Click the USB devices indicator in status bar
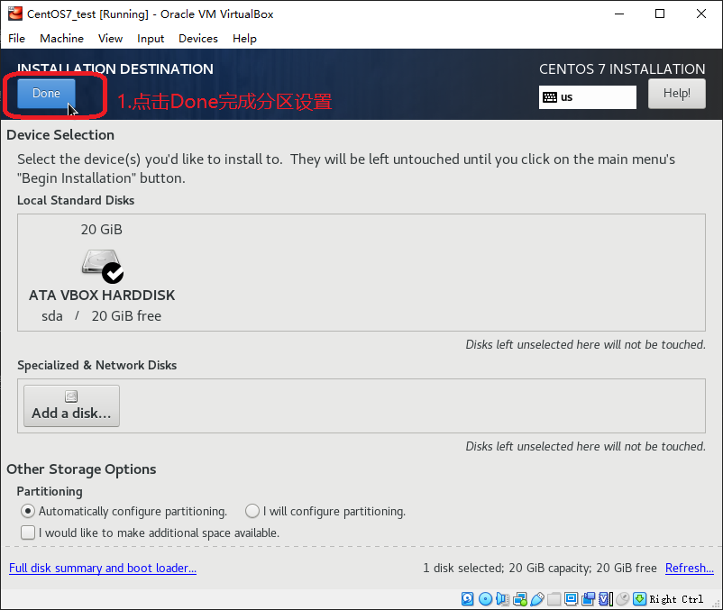 [537, 598]
